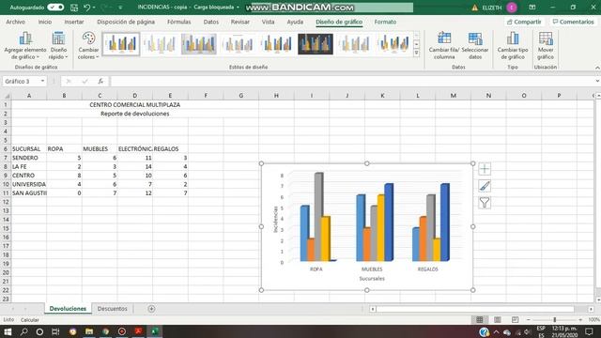Open the undo history dropdown arrow

(94, 8)
